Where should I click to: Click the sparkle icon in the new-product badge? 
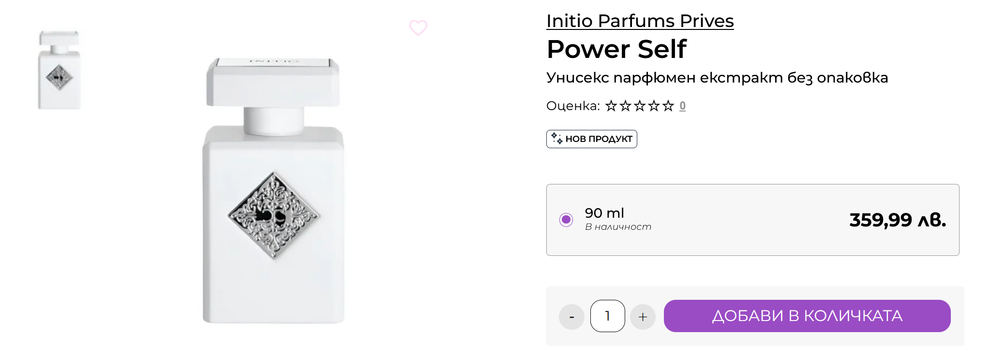click(556, 139)
